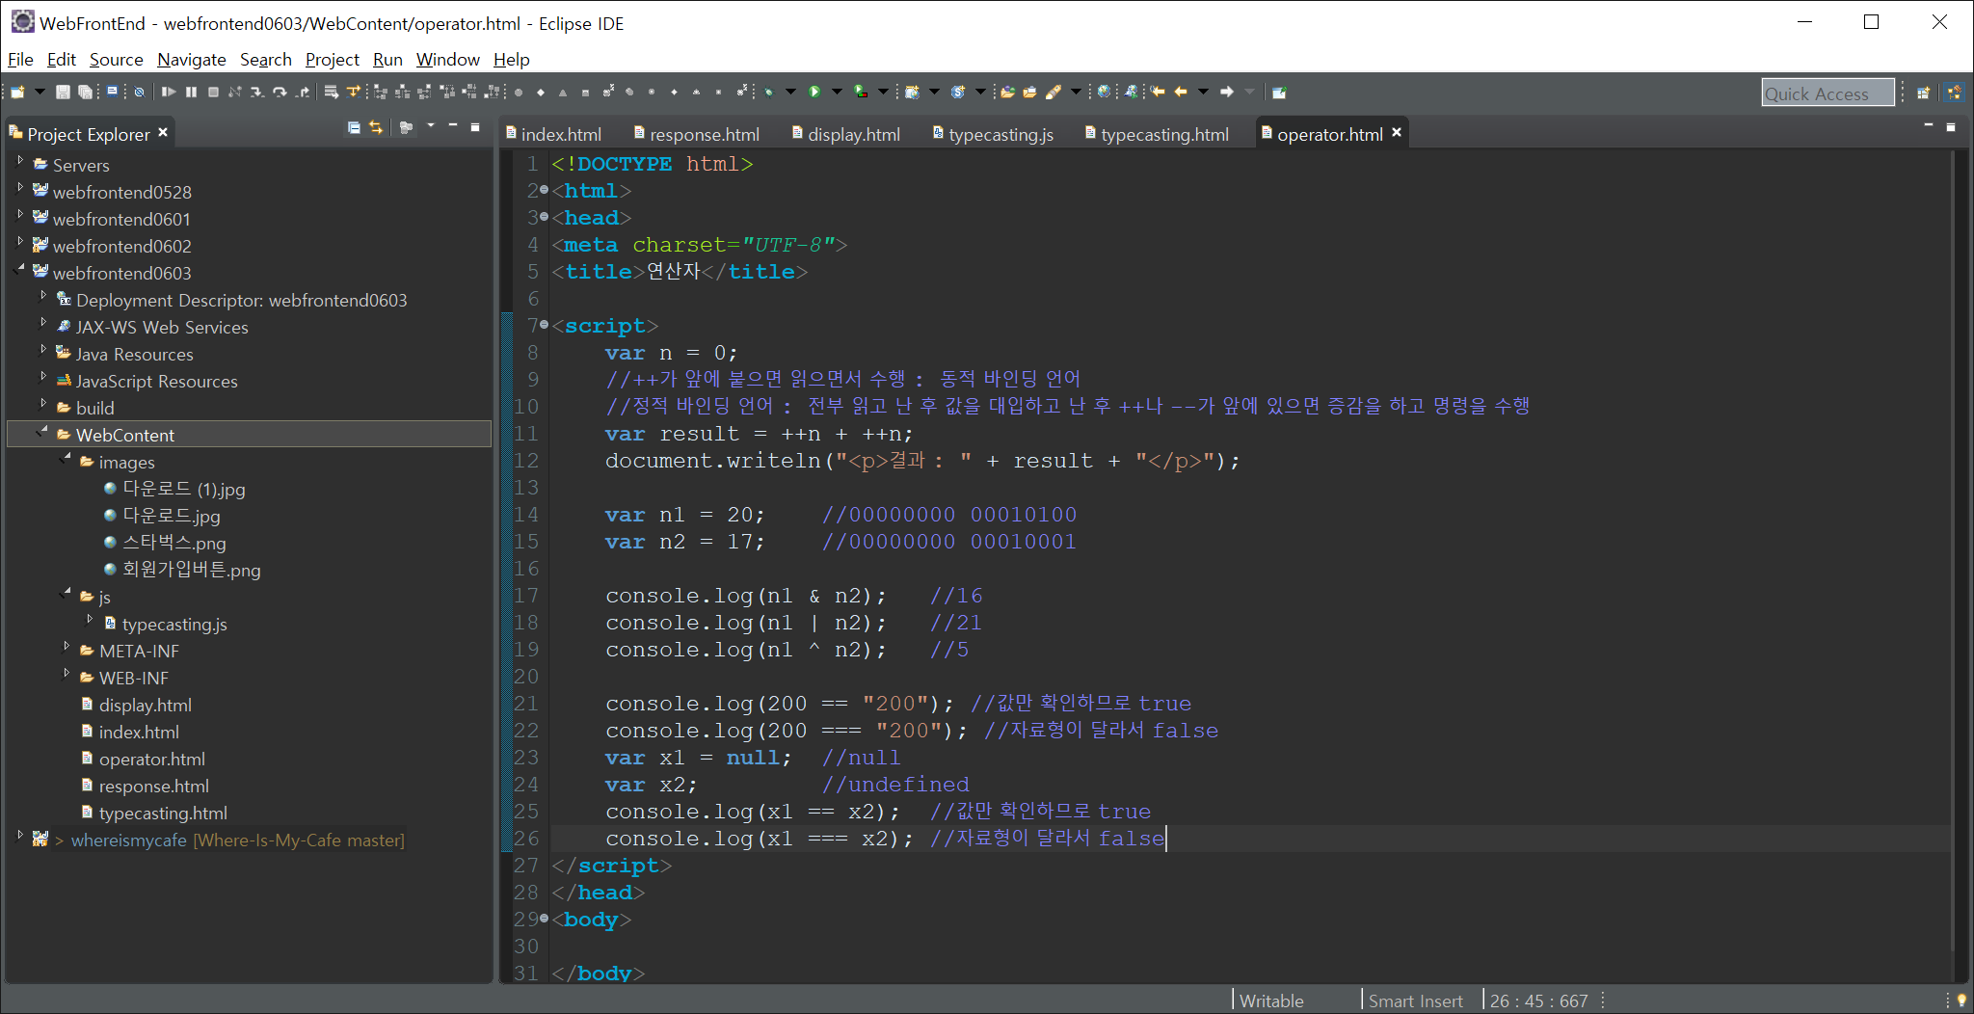Viewport: 1974px width, 1014px height.
Task: Open the File menu
Action: pos(20,59)
